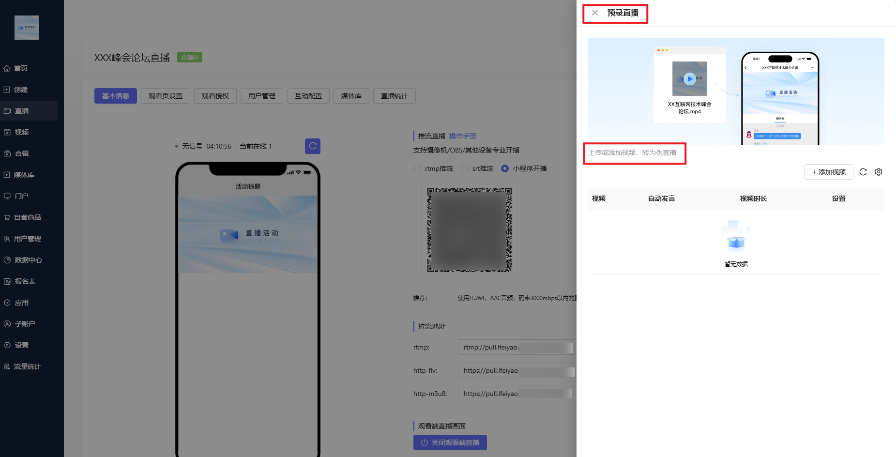Switch to the 互动配置 tab
This screenshot has width=896, height=457.
coord(308,96)
